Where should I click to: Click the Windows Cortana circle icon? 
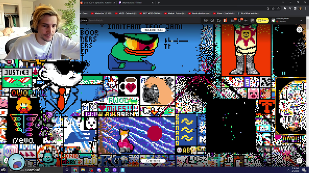tap(67, 170)
